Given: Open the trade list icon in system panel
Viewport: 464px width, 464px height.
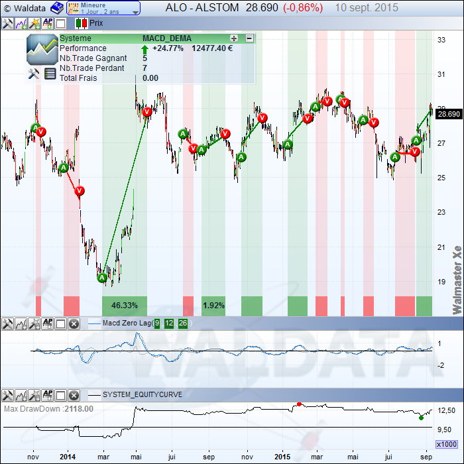Looking at the screenshot, I should coord(50,74).
